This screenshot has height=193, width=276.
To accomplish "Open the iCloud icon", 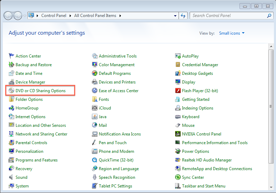I will click(x=95, y=108).
